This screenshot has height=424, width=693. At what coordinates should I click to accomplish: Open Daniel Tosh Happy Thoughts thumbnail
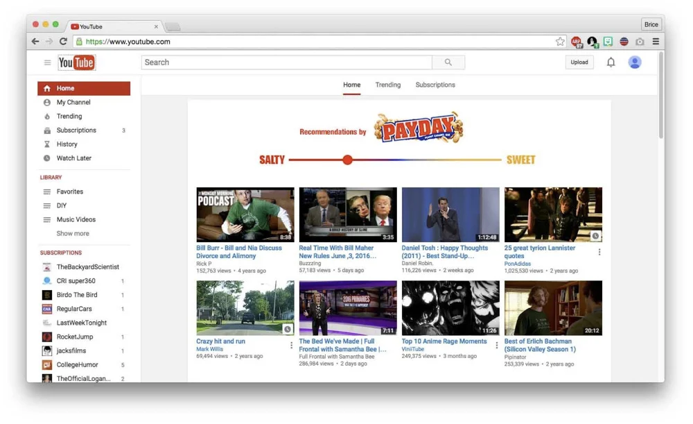(x=450, y=214)
